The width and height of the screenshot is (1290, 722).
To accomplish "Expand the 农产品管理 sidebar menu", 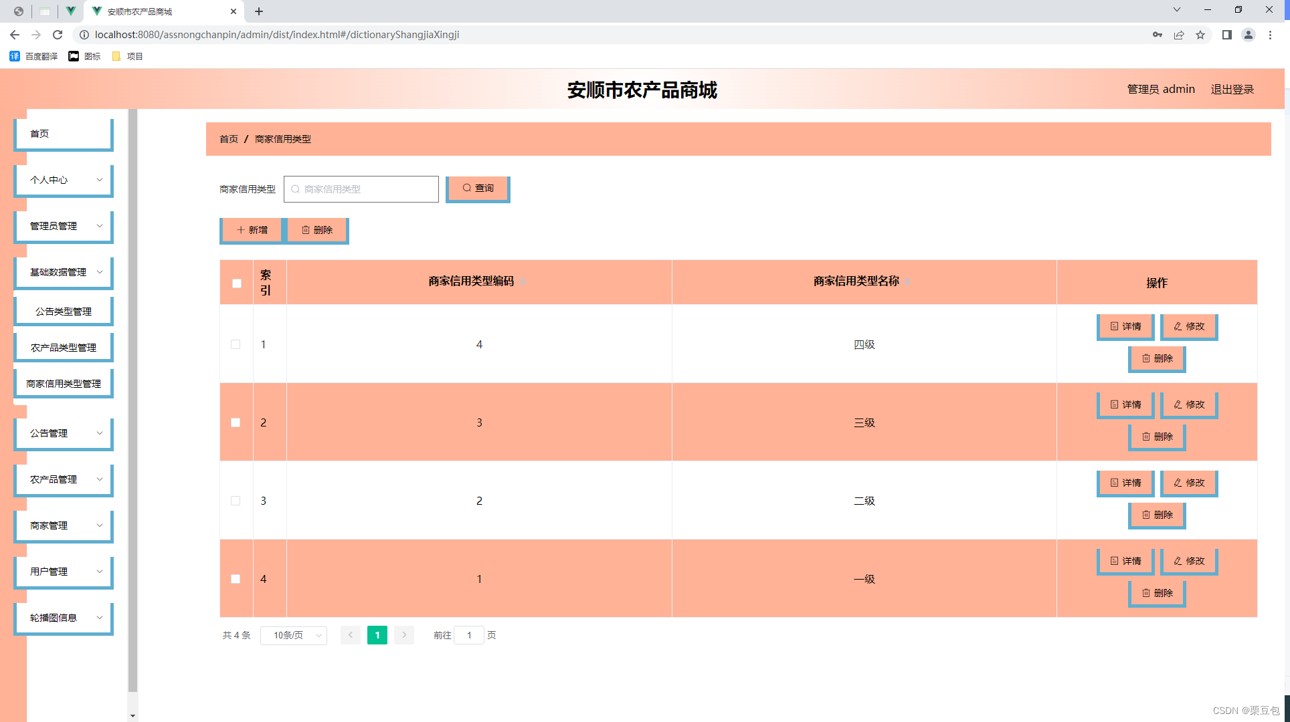I will (x=64, y=479).
